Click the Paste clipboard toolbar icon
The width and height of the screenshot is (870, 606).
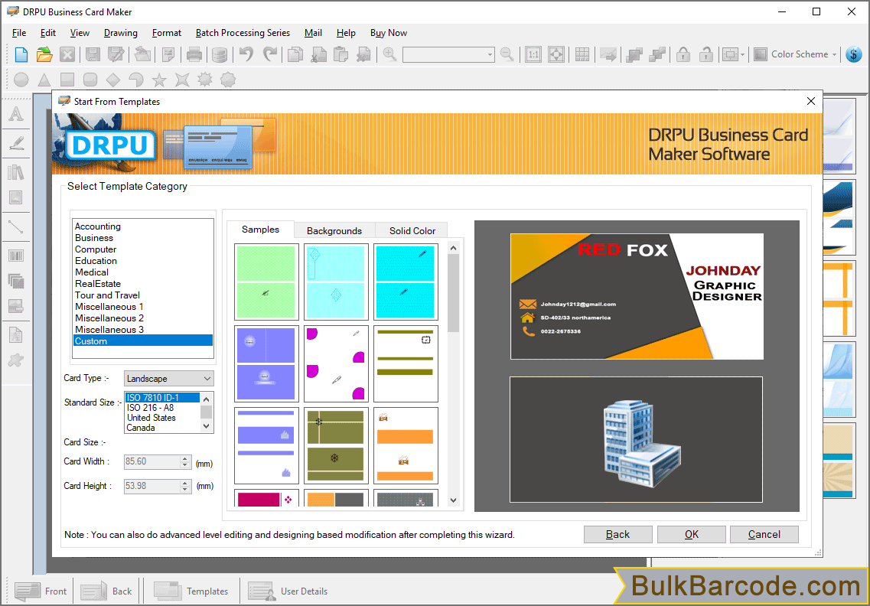click(x=341, y=54)
